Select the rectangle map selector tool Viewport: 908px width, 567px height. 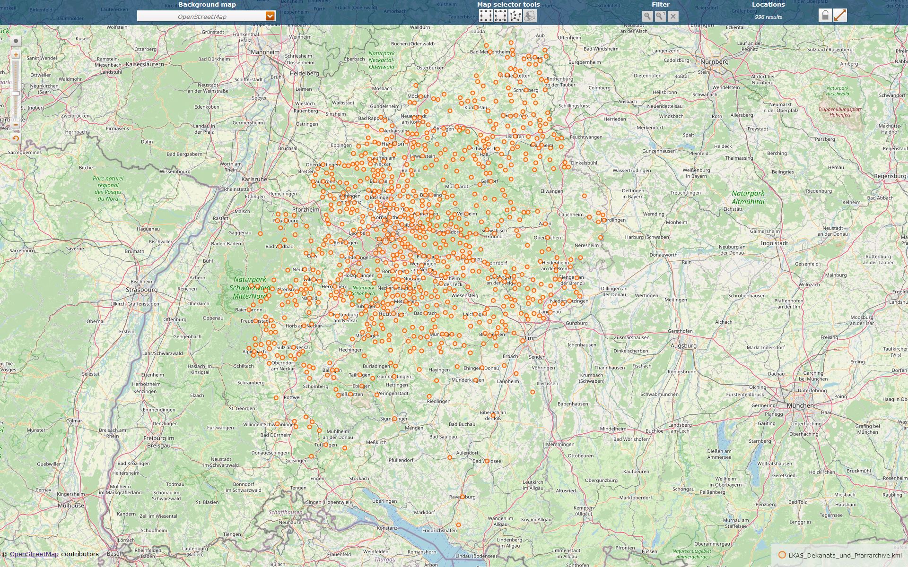tap(486, 16)
